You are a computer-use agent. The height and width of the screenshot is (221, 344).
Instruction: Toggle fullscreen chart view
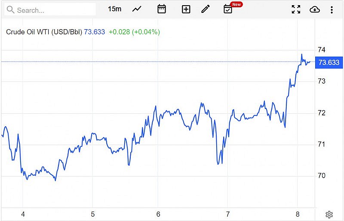pyautogui.click(x=295, y=9)
